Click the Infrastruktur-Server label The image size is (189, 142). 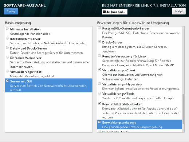point(25,39)
